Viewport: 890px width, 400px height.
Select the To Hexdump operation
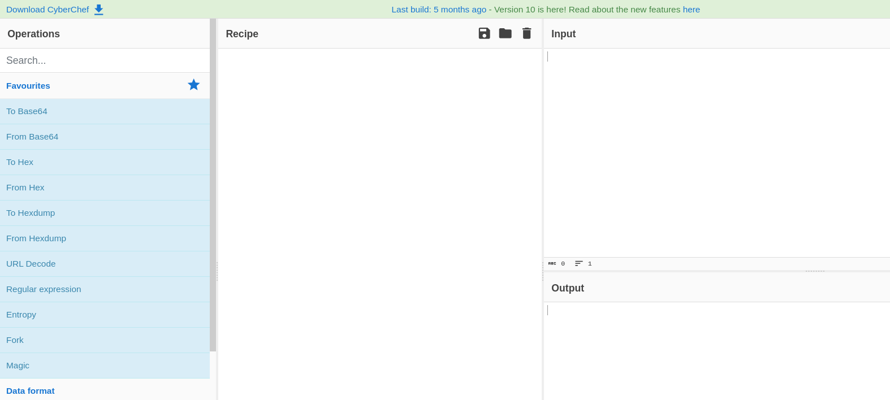(105, 213)
